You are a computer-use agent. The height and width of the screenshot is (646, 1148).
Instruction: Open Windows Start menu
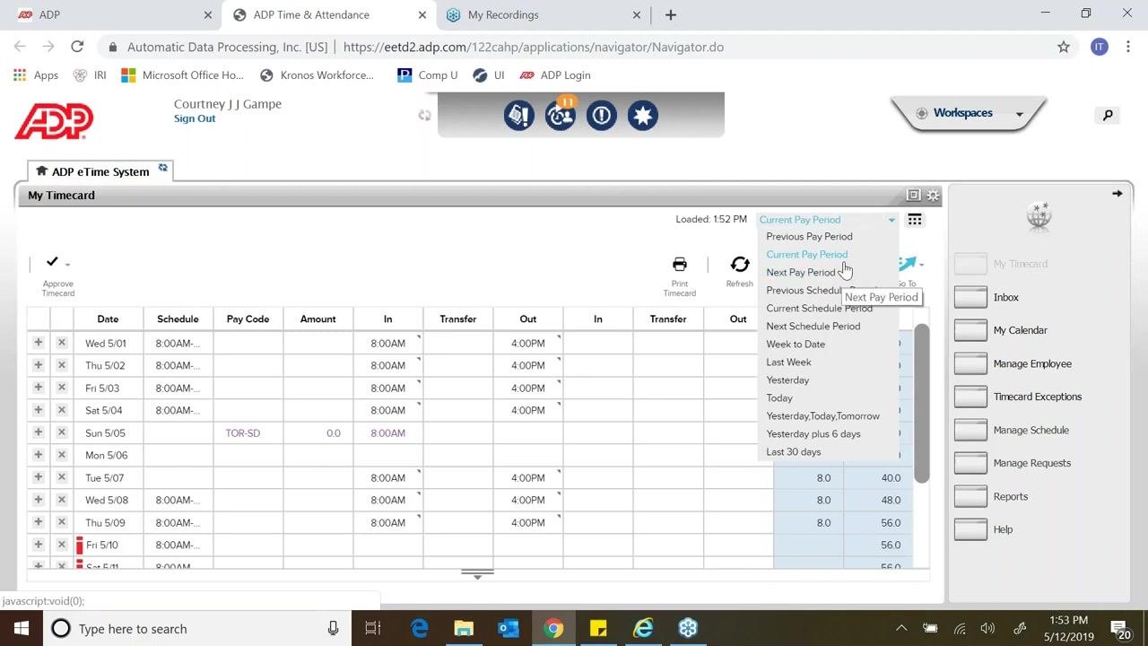(22, 628)
